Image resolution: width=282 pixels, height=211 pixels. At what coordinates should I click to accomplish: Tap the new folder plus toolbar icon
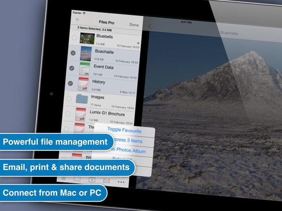[x=92, y=180]
